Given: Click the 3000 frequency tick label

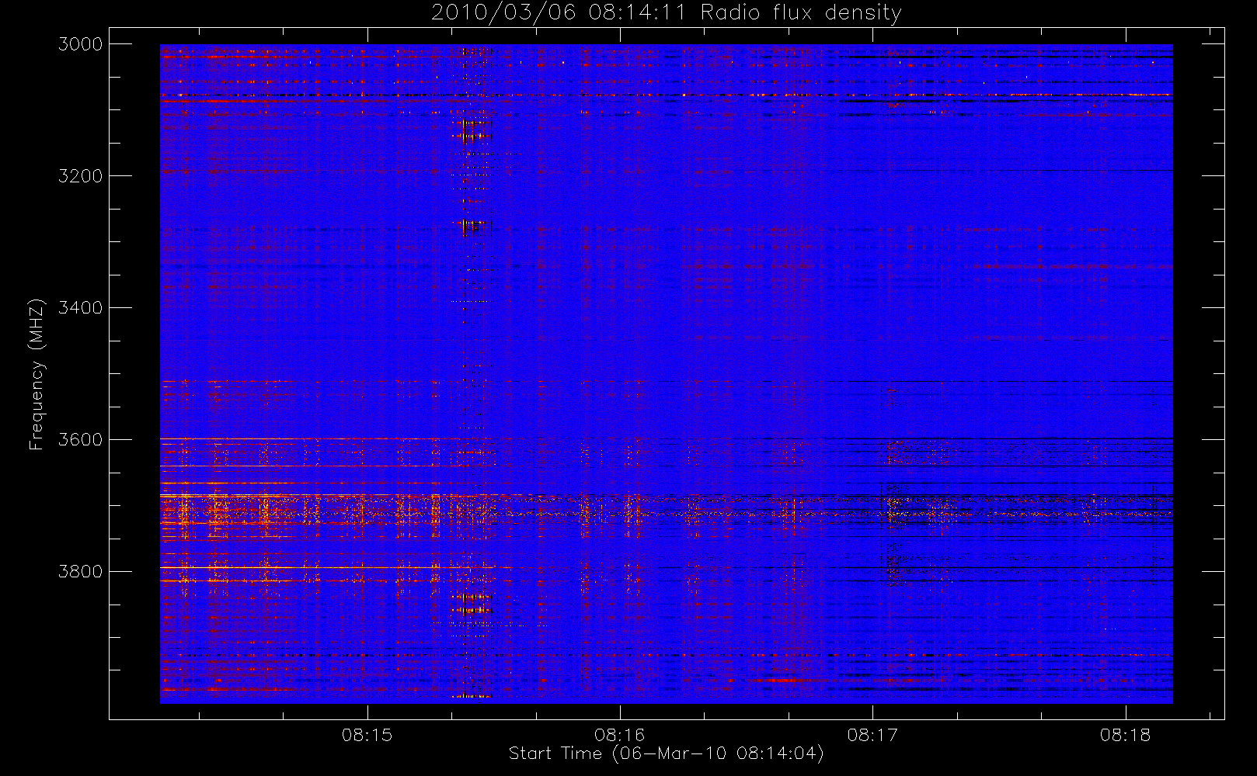Looking at the screenshot, I should [81, 44].
